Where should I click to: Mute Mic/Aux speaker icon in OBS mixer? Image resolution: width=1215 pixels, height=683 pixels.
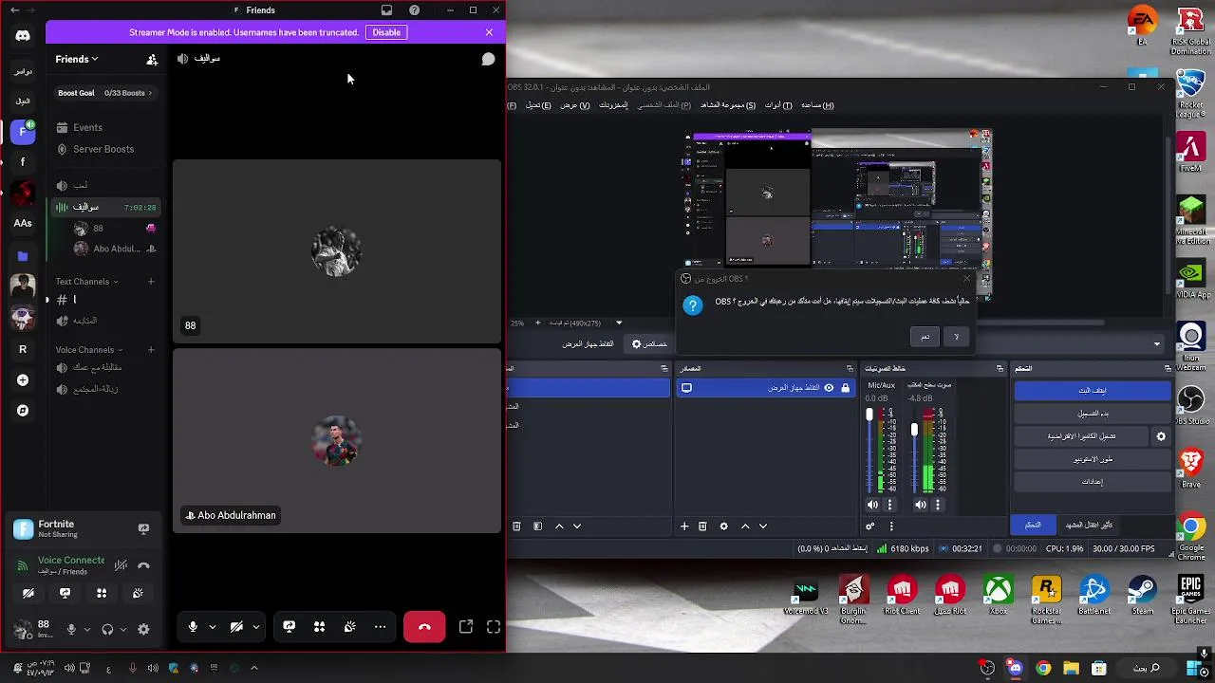click(872, 505)
